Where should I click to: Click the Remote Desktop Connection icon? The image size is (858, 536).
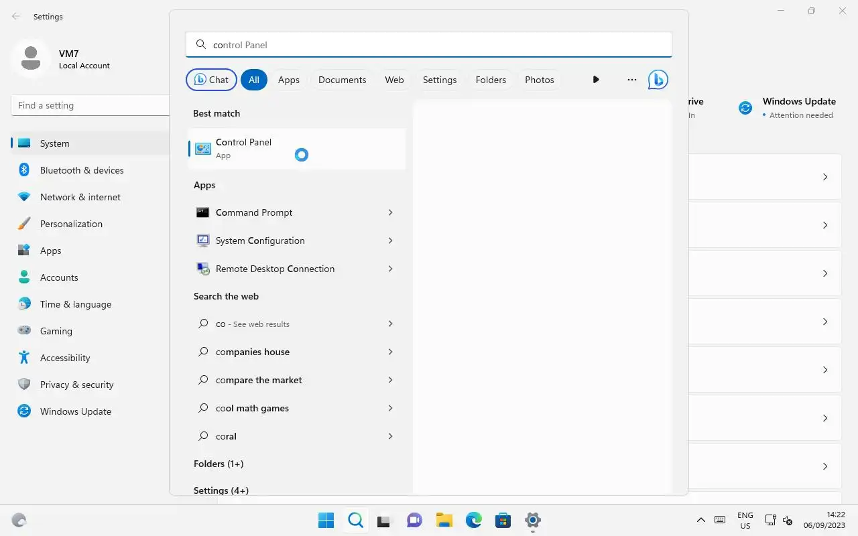pos(202,269)
